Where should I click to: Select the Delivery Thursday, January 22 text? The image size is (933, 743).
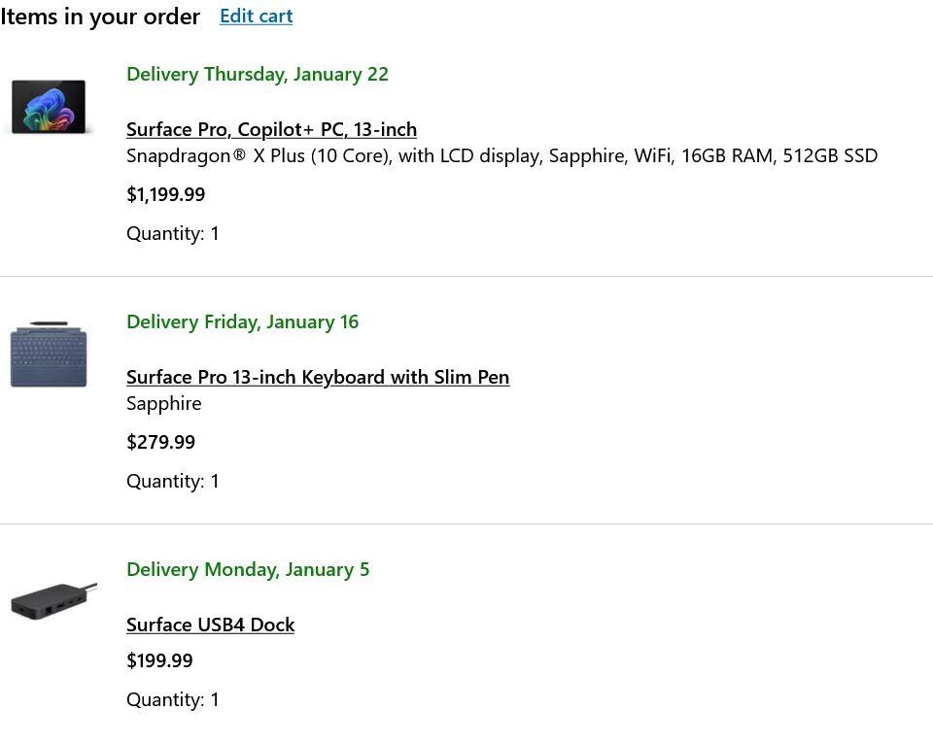258,74
